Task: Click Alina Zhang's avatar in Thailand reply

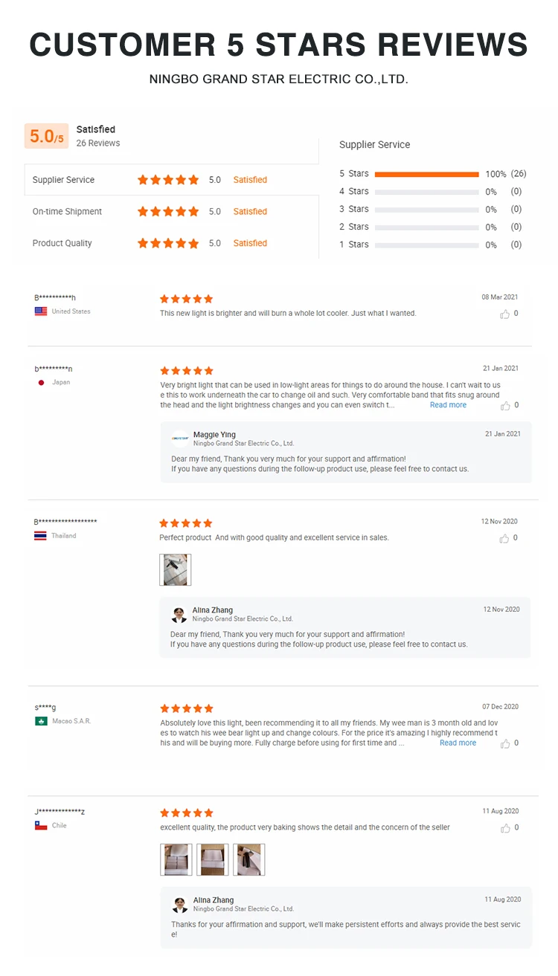Action: pyautogui.click(x=179, y=614)
